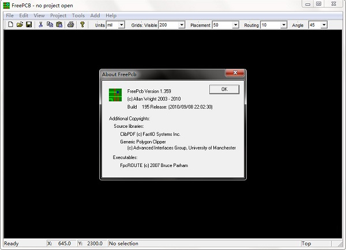
Task: Click the Open folder icon
Action: click(20, 24)
